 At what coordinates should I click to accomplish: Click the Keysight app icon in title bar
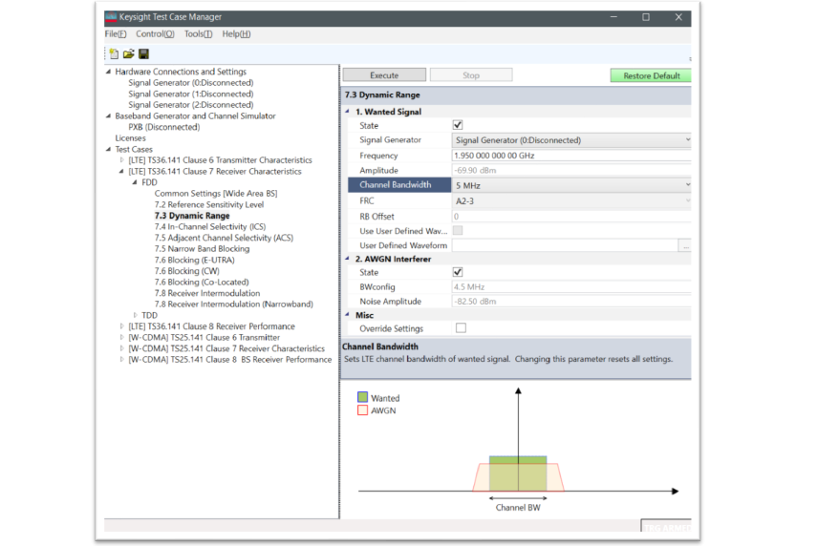pos(111,17)
